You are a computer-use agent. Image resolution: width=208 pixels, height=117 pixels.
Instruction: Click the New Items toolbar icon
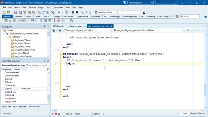tap(4, 12)
